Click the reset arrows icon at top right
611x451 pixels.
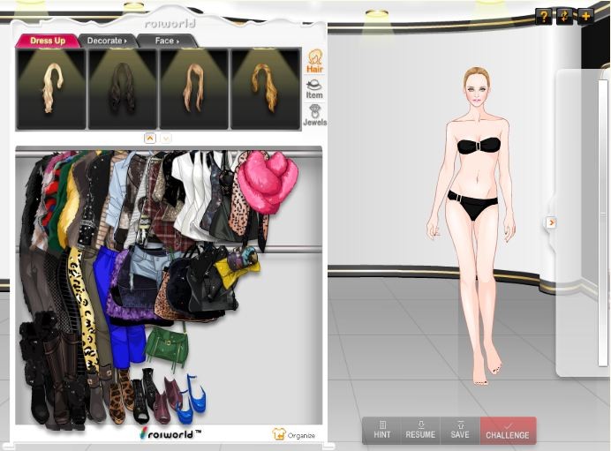(x=564, y=16)
